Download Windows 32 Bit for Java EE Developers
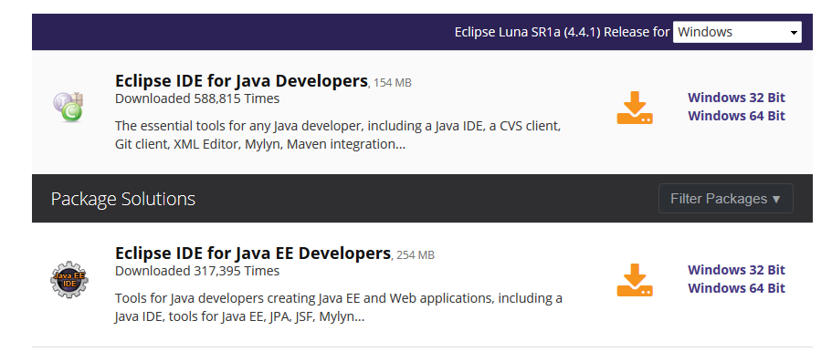Image resolution: width=821 pixels, height=352 pixels. (736, 270)
